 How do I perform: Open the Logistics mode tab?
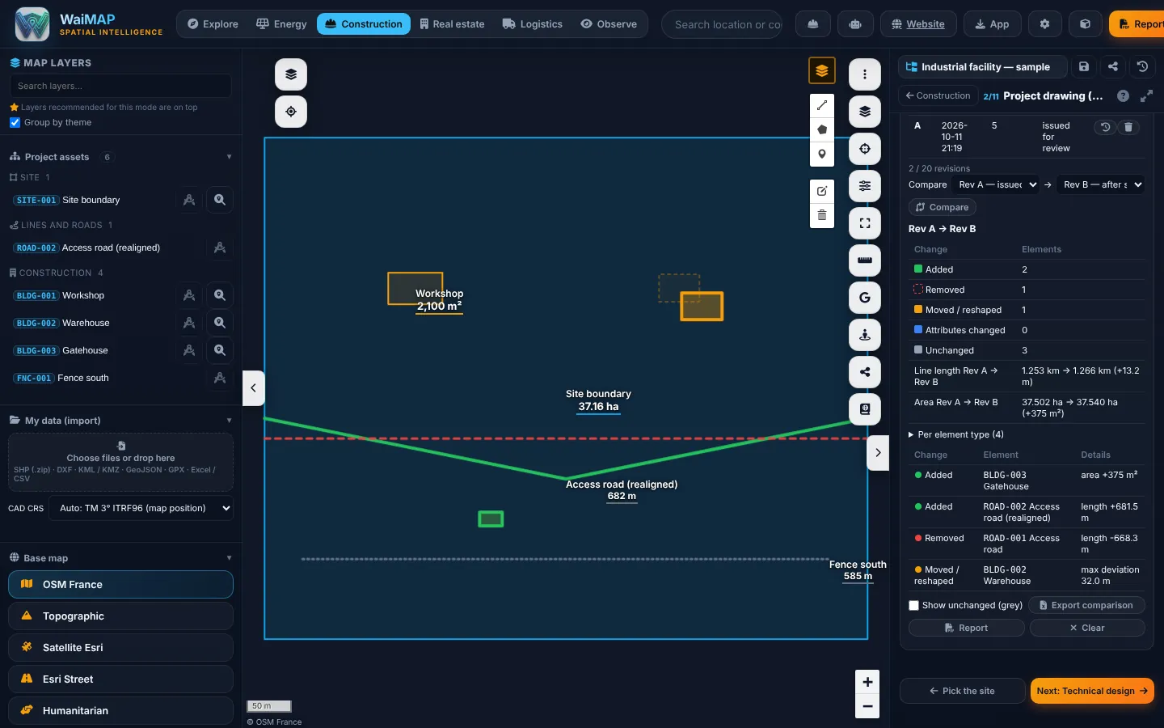pyautogui.click(x=532, y=24)
